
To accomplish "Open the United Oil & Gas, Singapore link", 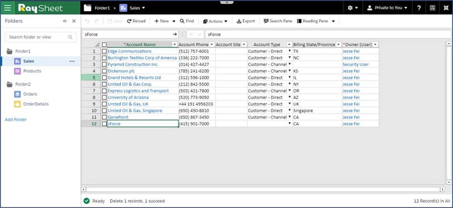I will [x=135, y=110].
